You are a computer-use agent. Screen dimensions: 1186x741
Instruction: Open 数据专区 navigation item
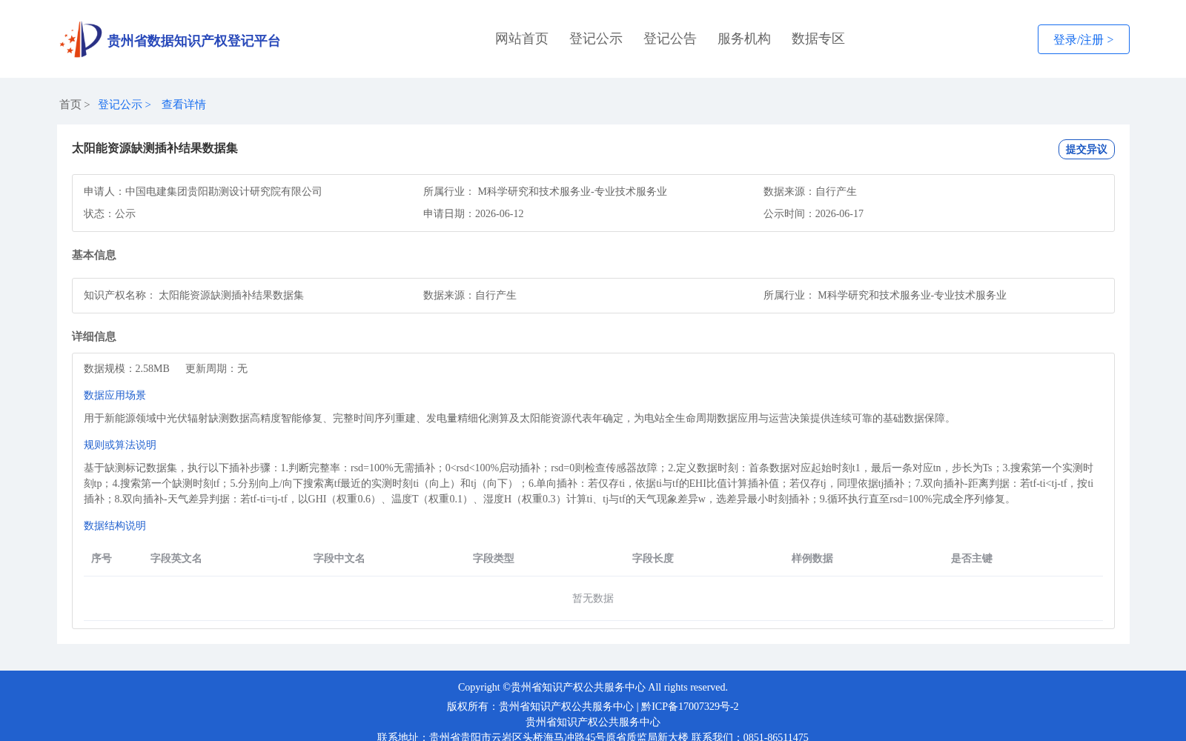pyautogui.click(x=818, y=39)
